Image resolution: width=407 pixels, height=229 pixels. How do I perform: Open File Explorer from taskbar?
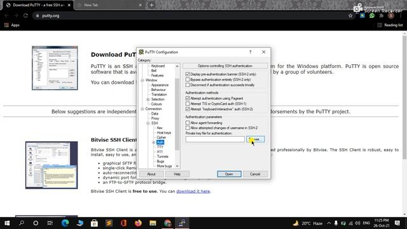tap(153, 223)
